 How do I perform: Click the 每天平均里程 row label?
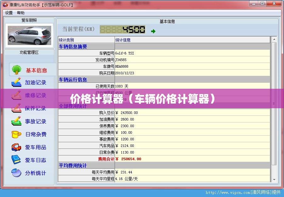point(103,179)
